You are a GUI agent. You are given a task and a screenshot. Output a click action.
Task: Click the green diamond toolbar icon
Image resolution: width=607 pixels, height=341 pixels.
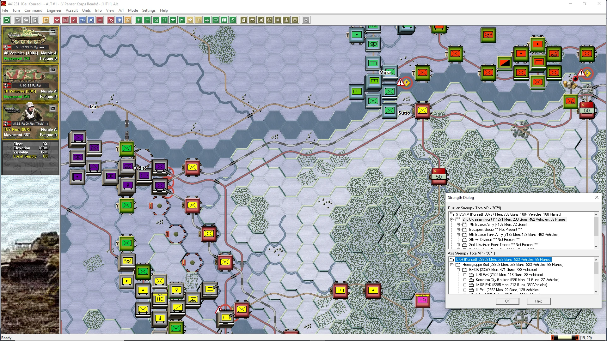coord(173,20)
